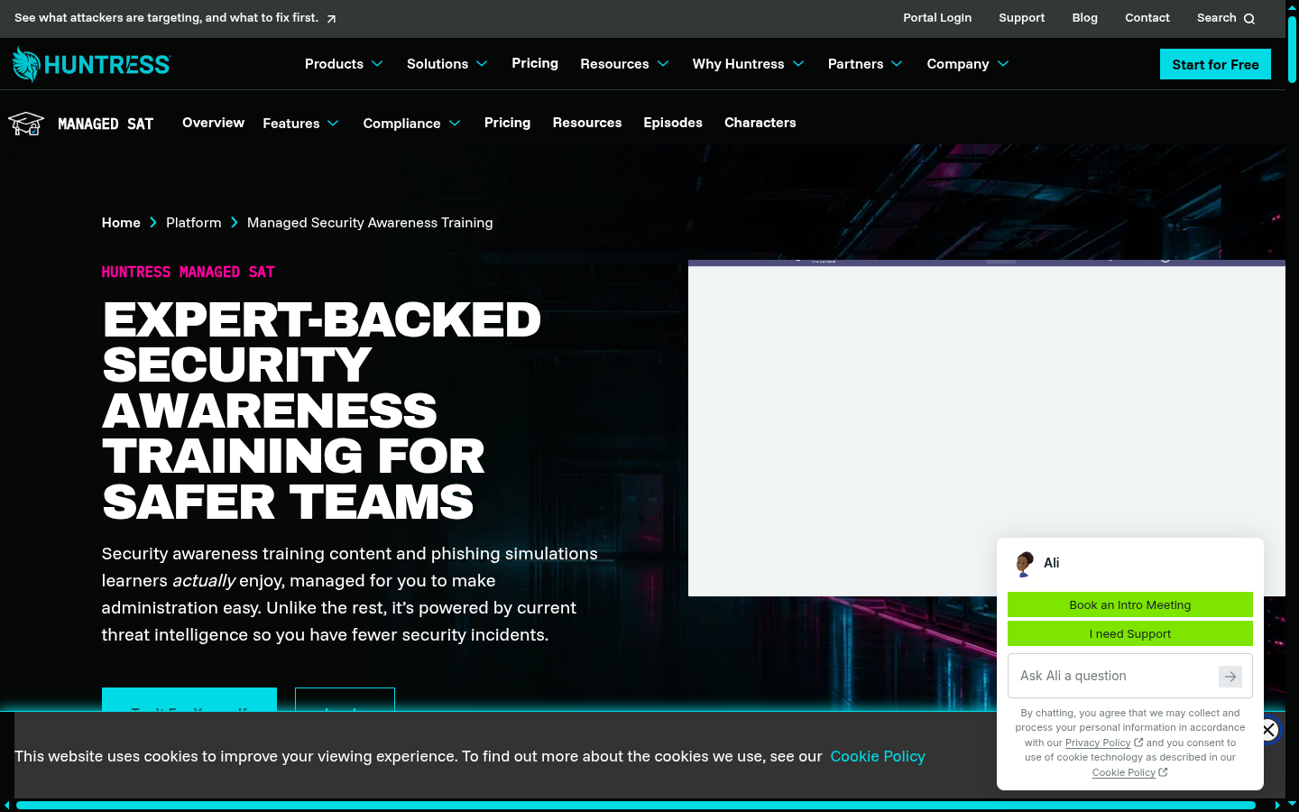Click the Managed SAT graduation cap icon
The image size is (1299, 812).
click(26, 124)
